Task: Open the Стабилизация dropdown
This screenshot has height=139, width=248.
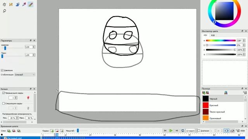Action: coord(25,75)
